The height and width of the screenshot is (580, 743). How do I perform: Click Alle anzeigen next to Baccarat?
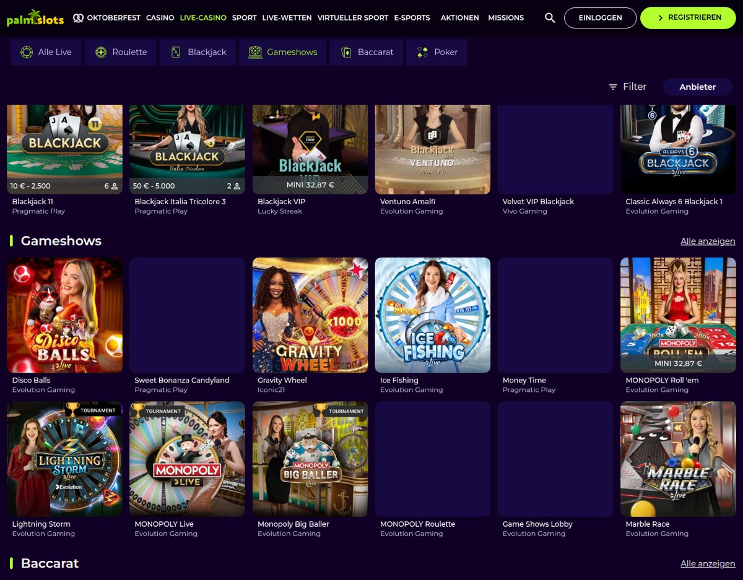pos(708,564)
